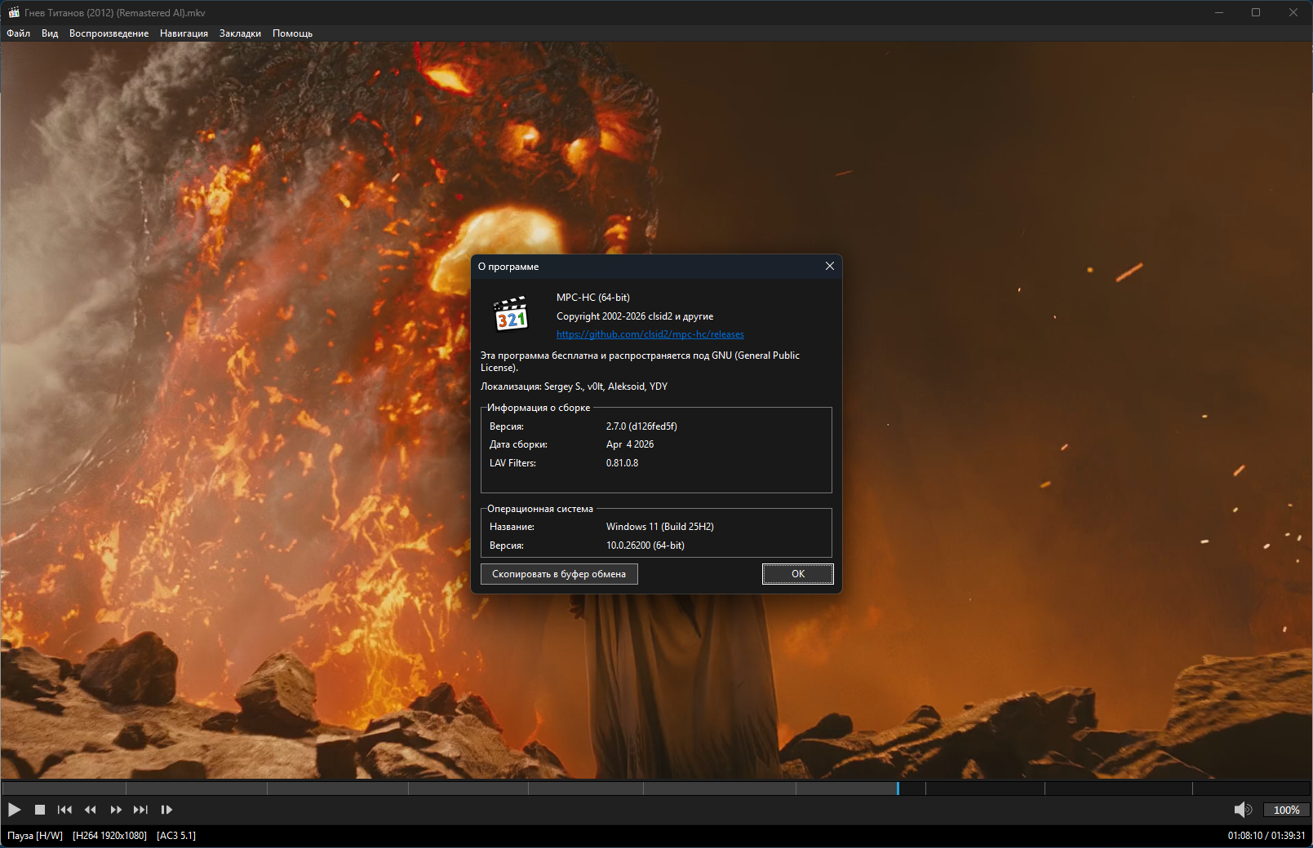Click the OK button

[x=798, y=574]
